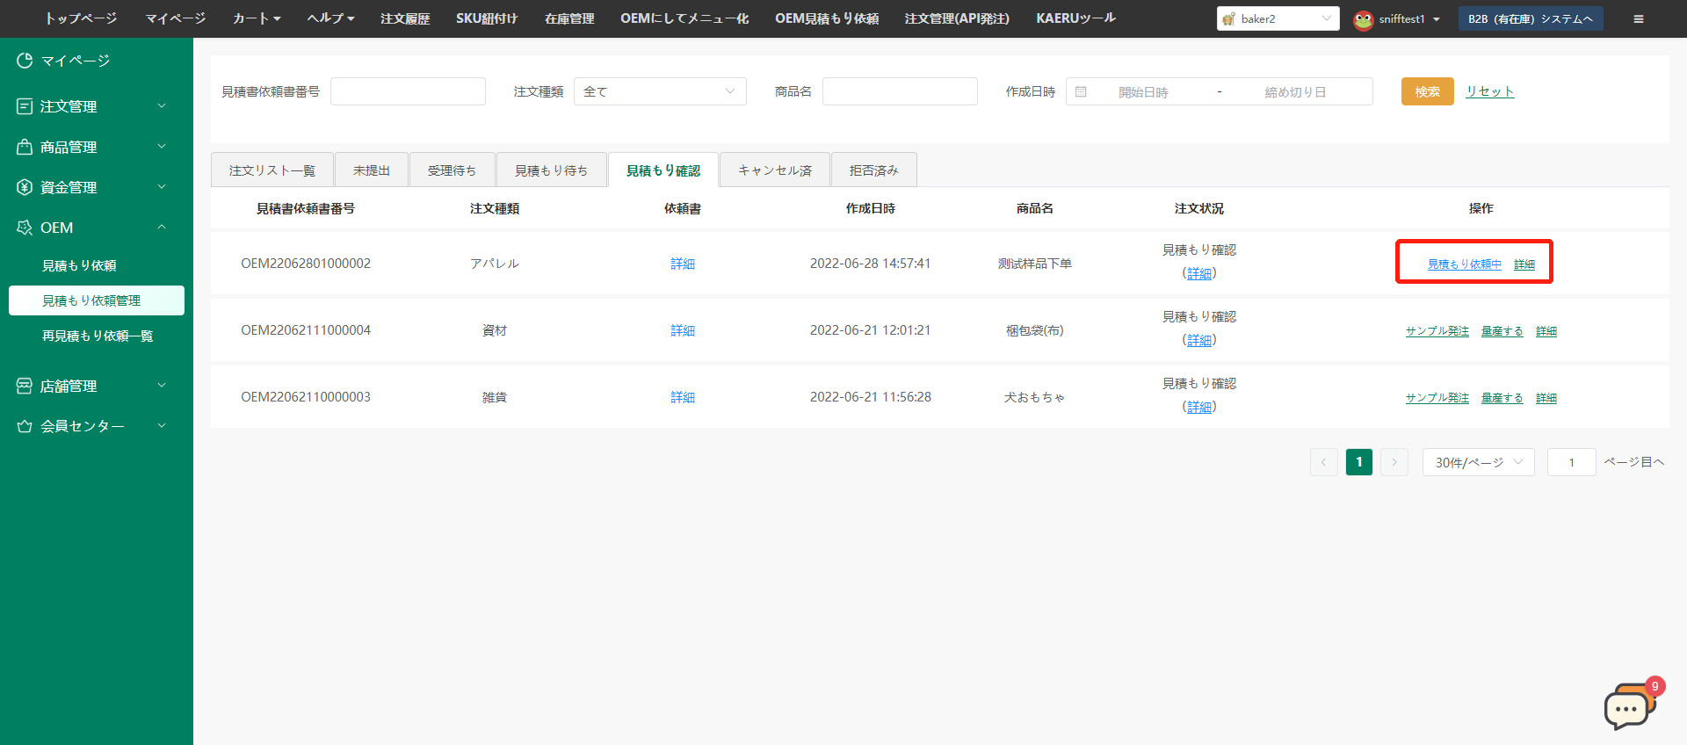Click the 資金管理 sidebar coin icon
This screenshot has height=745, width=1687.
(x=25, y=187)
